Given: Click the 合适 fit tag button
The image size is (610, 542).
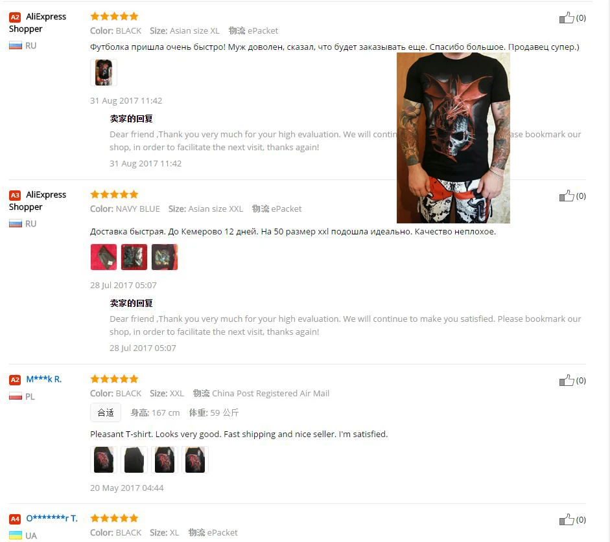Looking at the screenshot, I should [106, 412].
